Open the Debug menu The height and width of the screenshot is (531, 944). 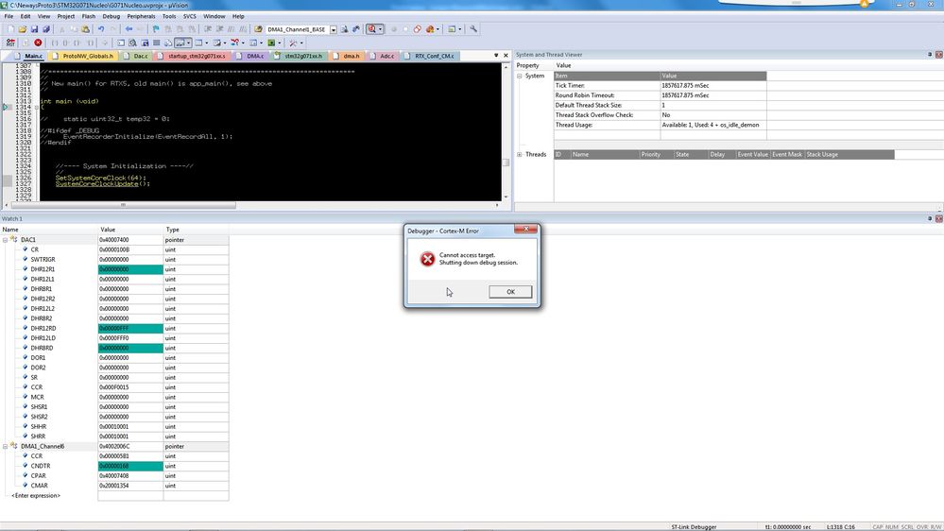[x=111, y=16]
